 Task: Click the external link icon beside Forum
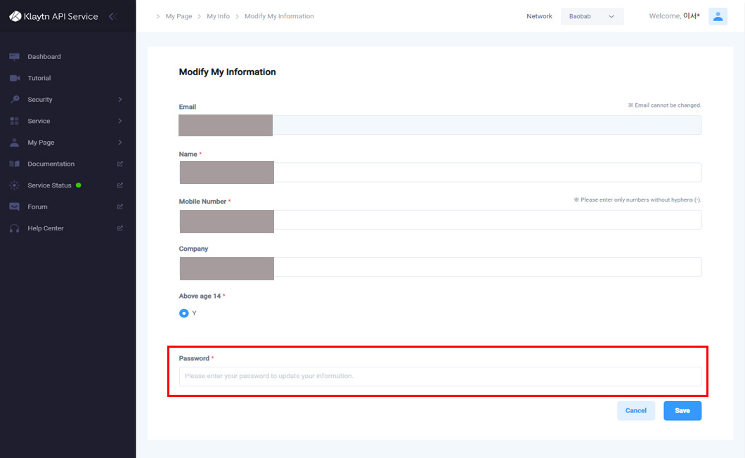point(119,207)
